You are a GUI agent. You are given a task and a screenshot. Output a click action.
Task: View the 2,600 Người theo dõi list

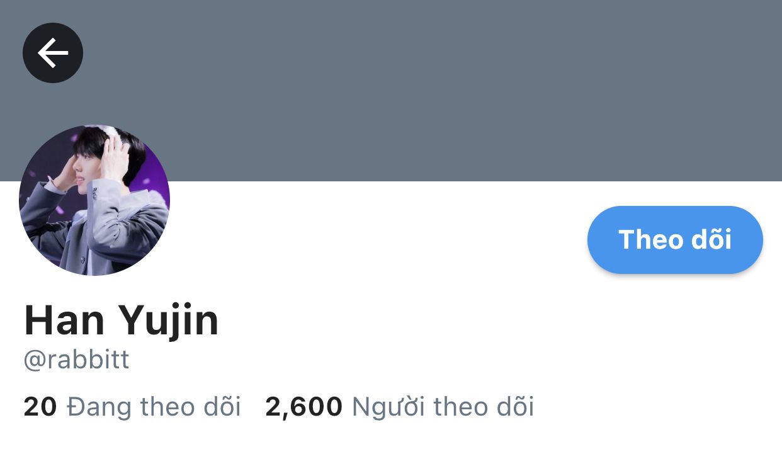(400, 407)
